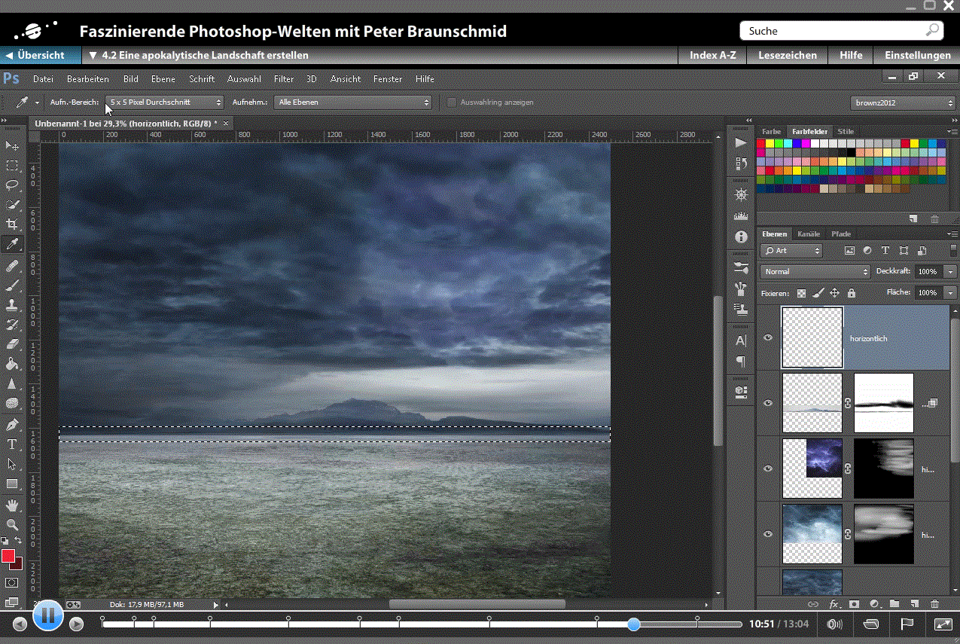Image resolution: width=960 pixels, height=644 pixels.
Task: Select the Pen tool
Action: coord(12,425)
